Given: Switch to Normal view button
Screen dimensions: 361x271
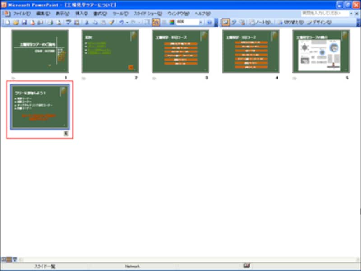Looking at the screenshot, I should tap(4, 259).
